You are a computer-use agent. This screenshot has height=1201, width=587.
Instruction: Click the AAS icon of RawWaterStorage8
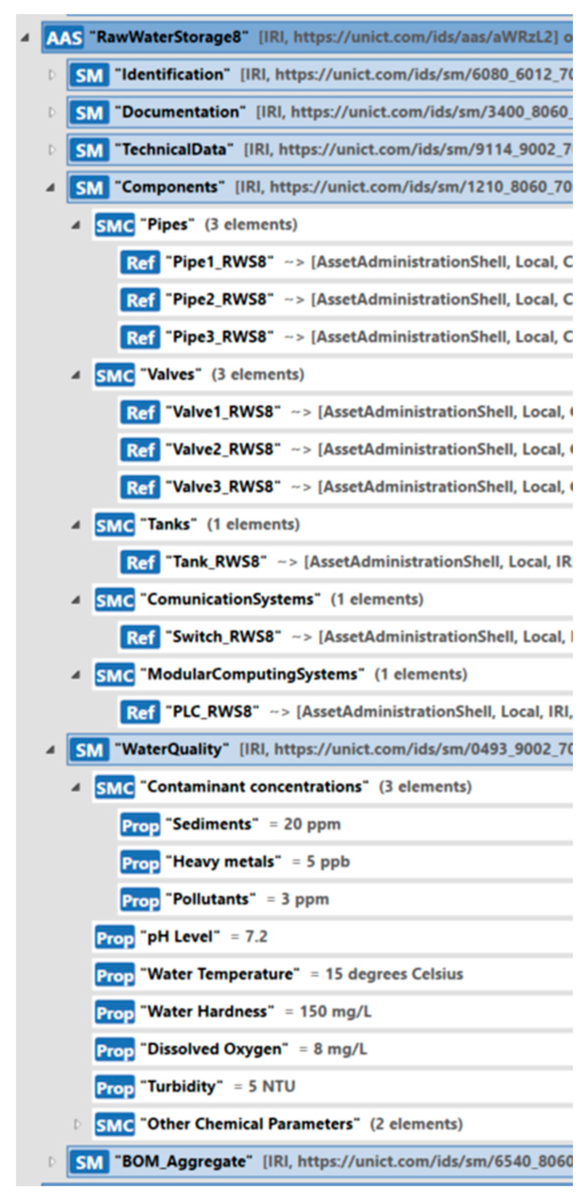(x=64, y=38)
